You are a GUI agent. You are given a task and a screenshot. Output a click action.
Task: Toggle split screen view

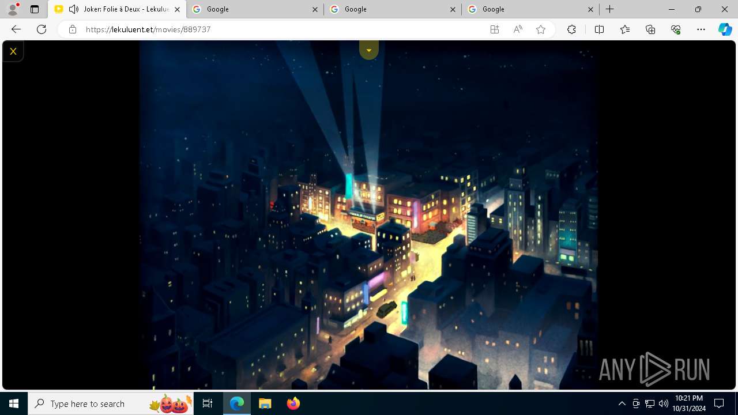599,29
